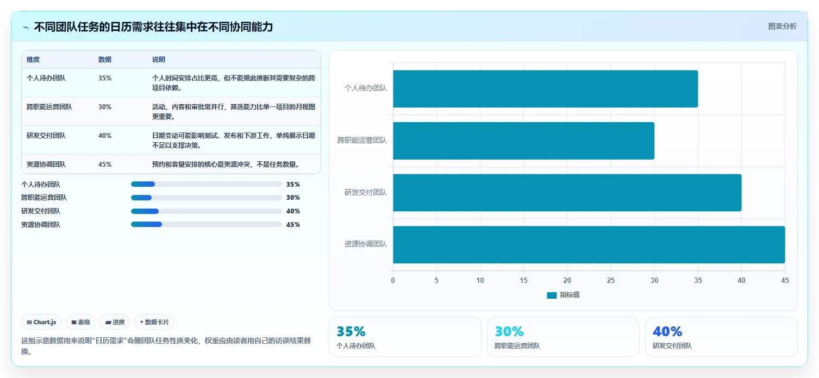Click the page title 不同团队任务的日历需求
This screenshot has height=378, width=819.
153,27
